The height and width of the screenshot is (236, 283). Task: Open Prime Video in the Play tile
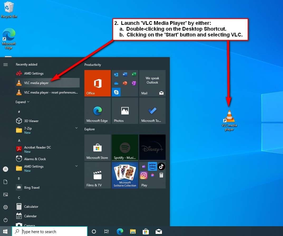(152, 166)
